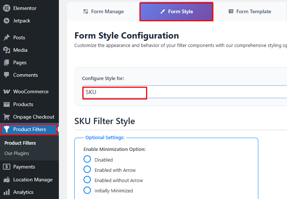Click the Form Manage grid icon
287x199 pixels.
pyautogui.click(x=86, y=11)
